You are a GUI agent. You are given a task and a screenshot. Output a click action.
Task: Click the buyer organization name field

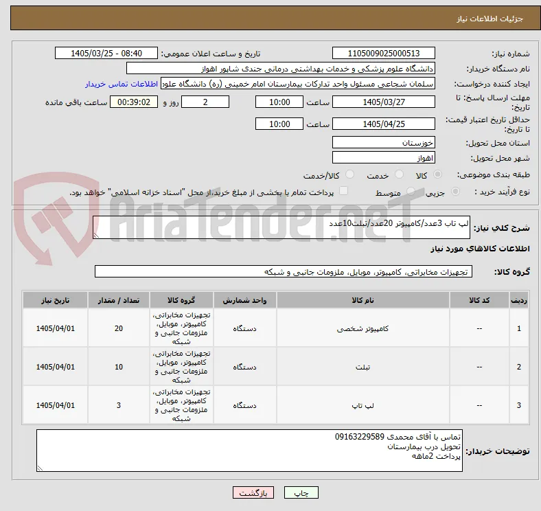(281, 69)
